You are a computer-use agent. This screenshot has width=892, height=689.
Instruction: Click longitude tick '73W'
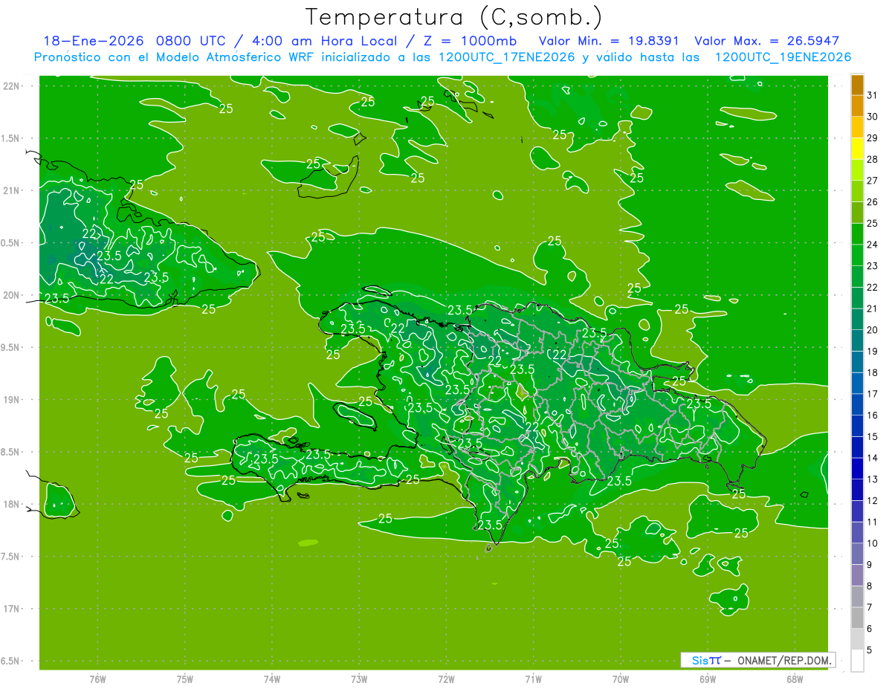(x=359, y=679)
